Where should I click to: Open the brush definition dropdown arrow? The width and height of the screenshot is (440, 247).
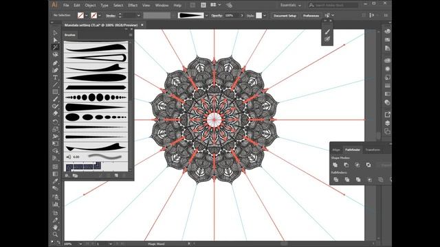[206, 16]
